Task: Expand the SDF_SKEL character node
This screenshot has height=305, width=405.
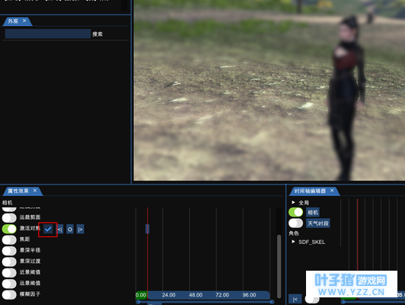Action: (x=293, y=242)
